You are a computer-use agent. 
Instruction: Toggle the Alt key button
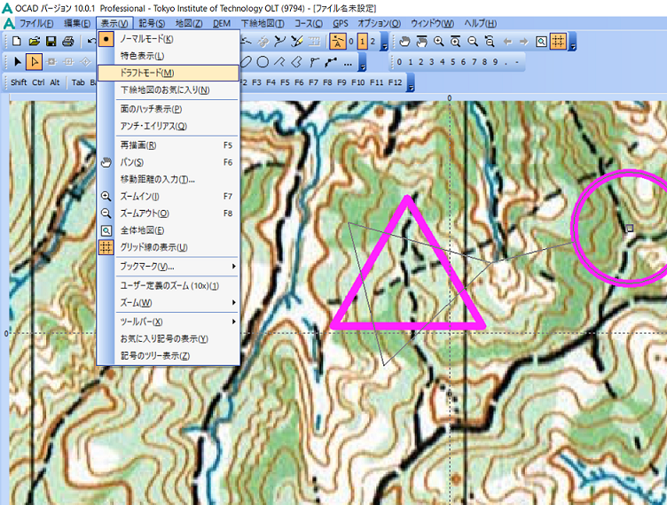(x=55, y=82)
